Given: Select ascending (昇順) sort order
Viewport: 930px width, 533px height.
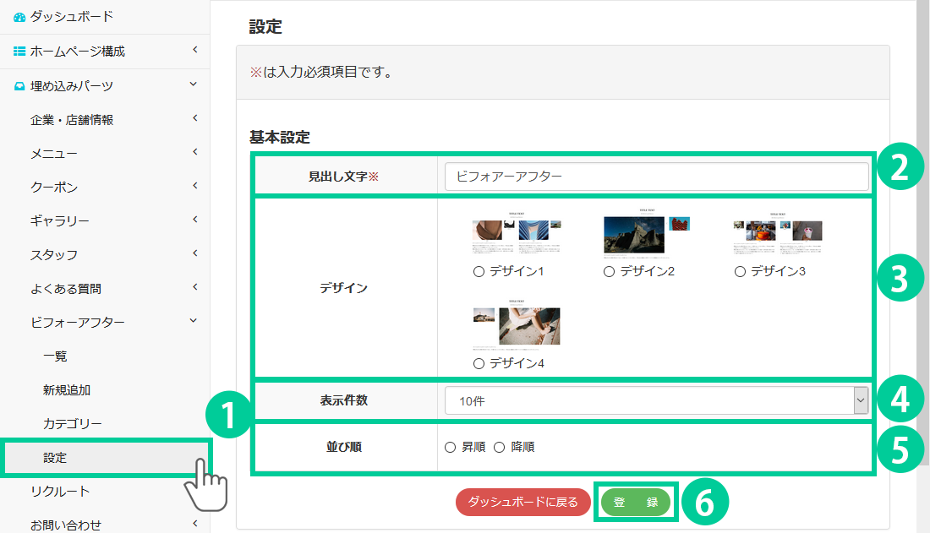Looking at the screenshot, I should tap(450, 447).
